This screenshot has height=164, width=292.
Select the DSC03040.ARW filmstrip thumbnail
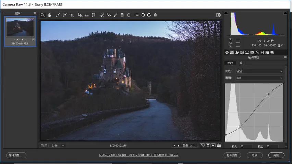click(20, 27)
